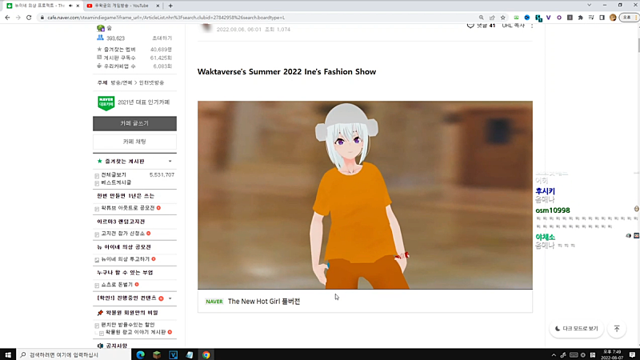Click The New Hot Girl video thumbnail
Screen dimensions: 640x360
coord(365,194)
